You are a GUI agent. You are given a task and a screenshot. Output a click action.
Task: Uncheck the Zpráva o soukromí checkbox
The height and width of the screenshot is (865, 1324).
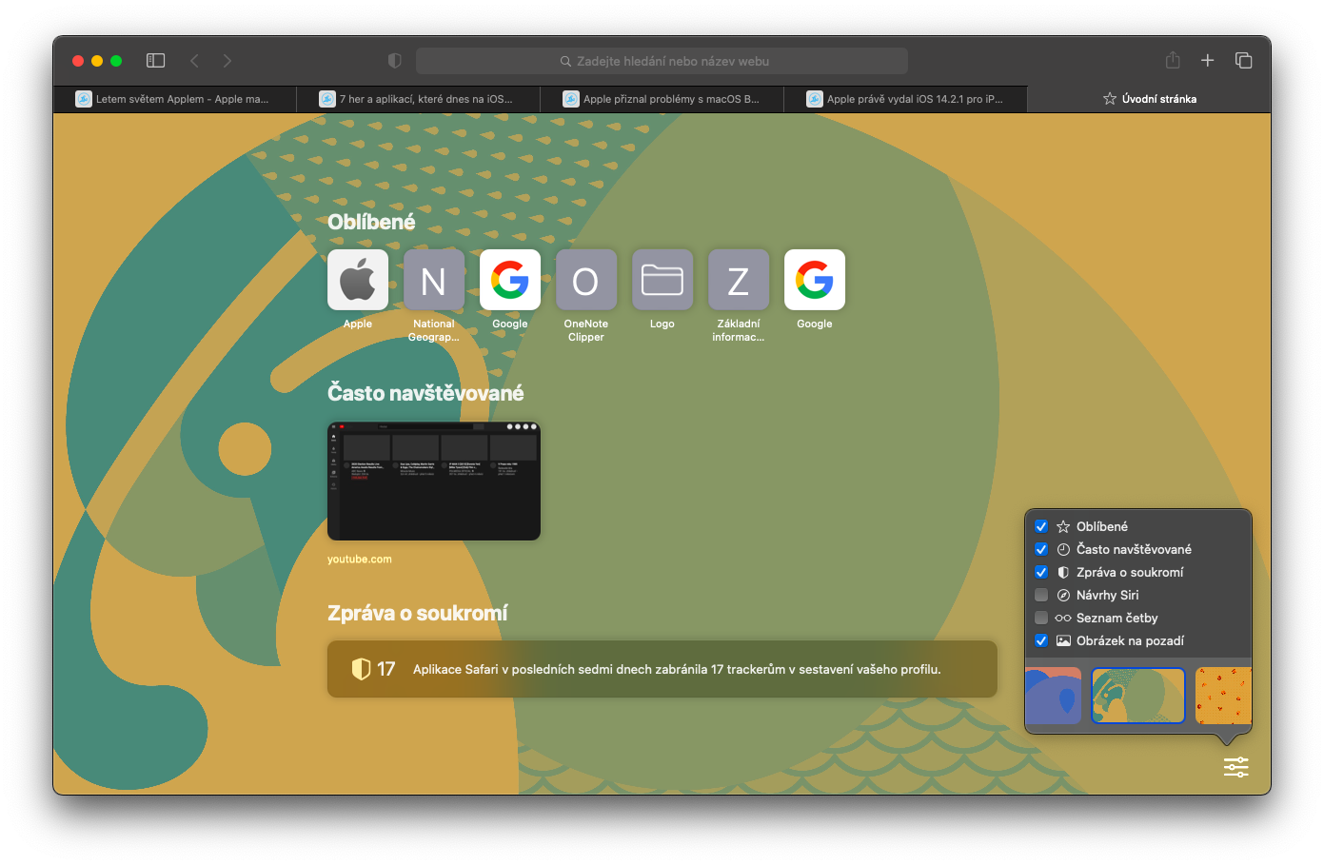[x=1041, y=572]
